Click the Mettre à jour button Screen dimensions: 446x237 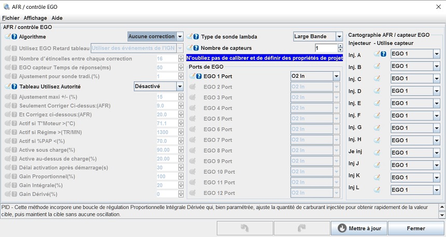(x=358, y=228)
